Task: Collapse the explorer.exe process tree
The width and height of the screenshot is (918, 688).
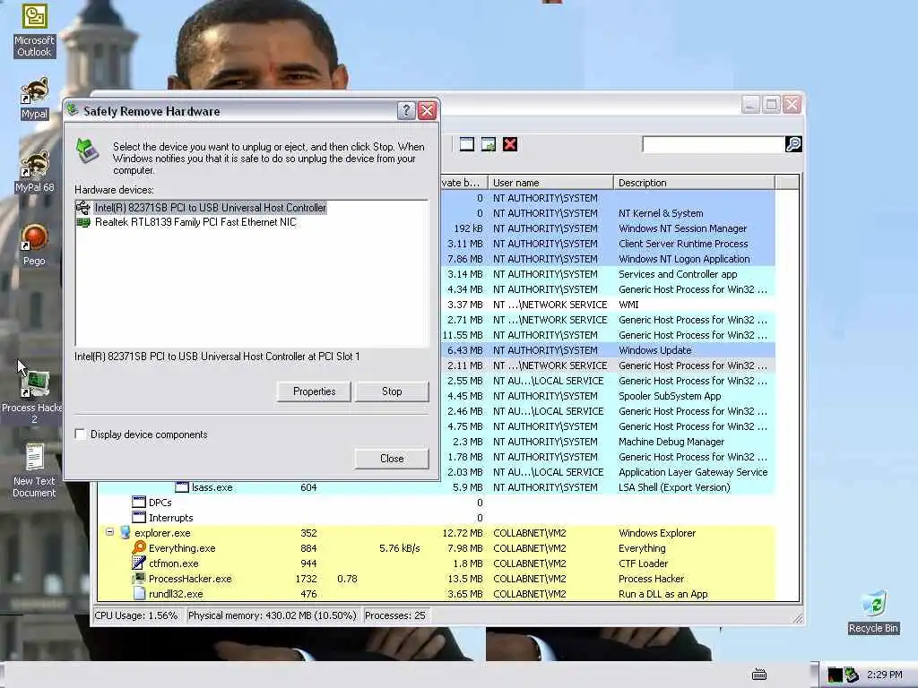Action: click(x=109, y=532)
